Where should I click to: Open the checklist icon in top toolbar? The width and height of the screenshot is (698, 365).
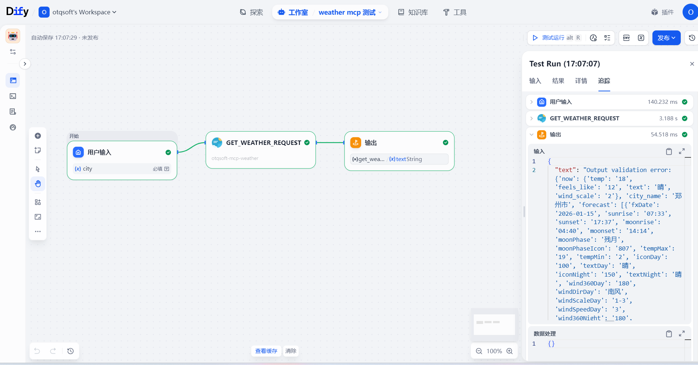pyautogui.click(x=607, y=38)
